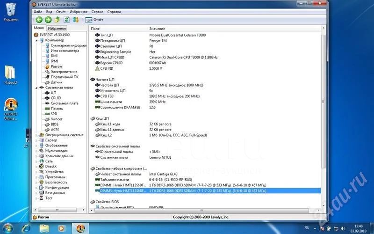Collapse the Системная плата parent node
374x234 pixels.
click(36, 88)
